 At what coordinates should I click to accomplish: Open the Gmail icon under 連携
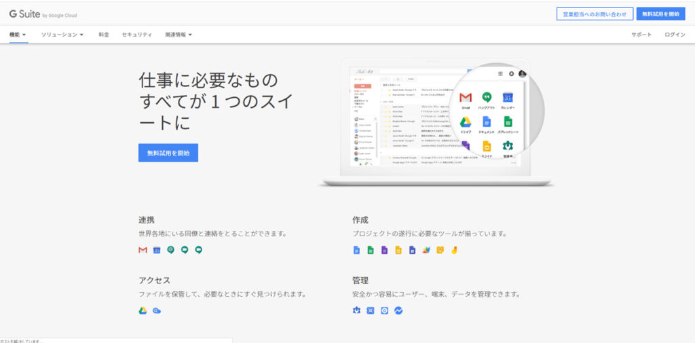tap(143, 250)
